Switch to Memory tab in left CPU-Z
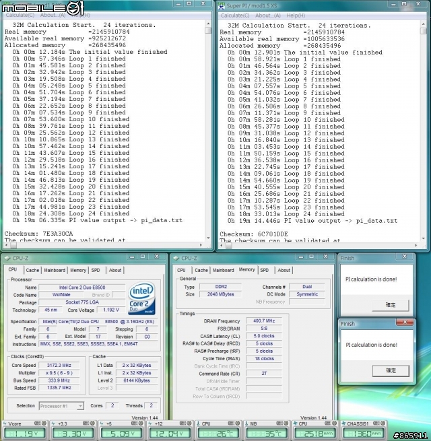This screenshot has height=441, width=431. 78,270
